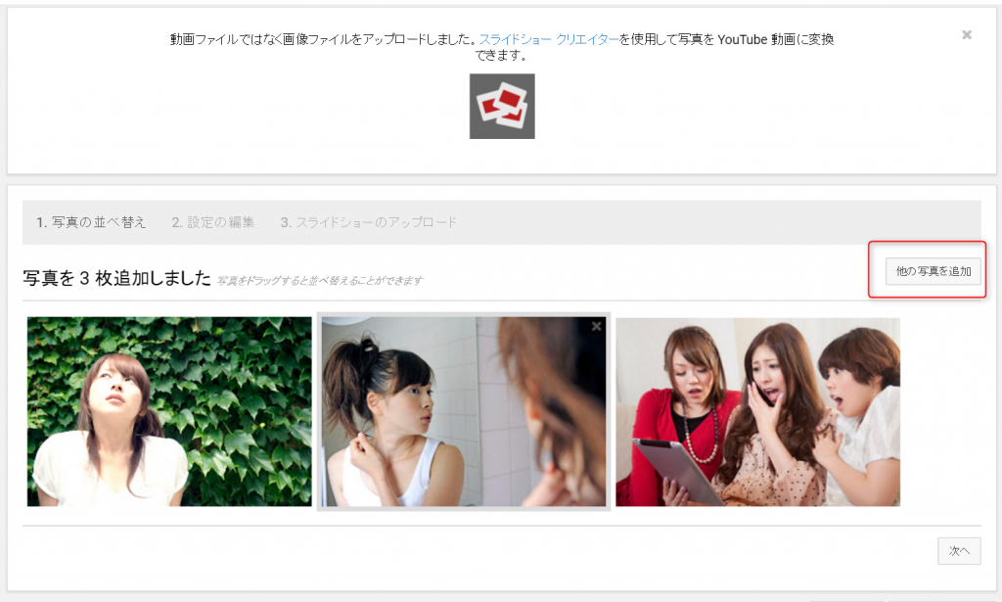The width and height of the screenshot is (1002, 602).
Task: Click the 次へ button
Action: click(x=959, y=551)
